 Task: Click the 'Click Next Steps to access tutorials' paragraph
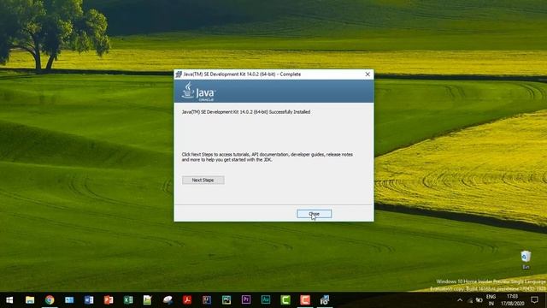pos(268,157)
